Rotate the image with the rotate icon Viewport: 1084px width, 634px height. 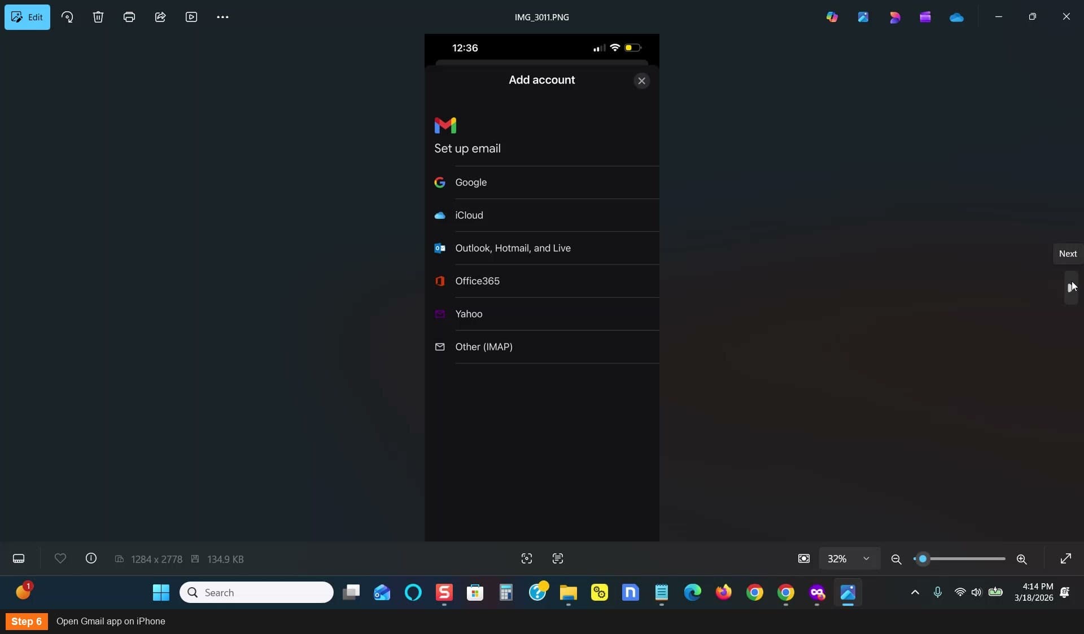67,17
